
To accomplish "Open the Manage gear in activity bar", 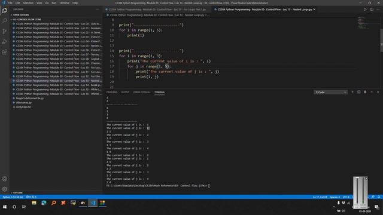I will [4, 189].
